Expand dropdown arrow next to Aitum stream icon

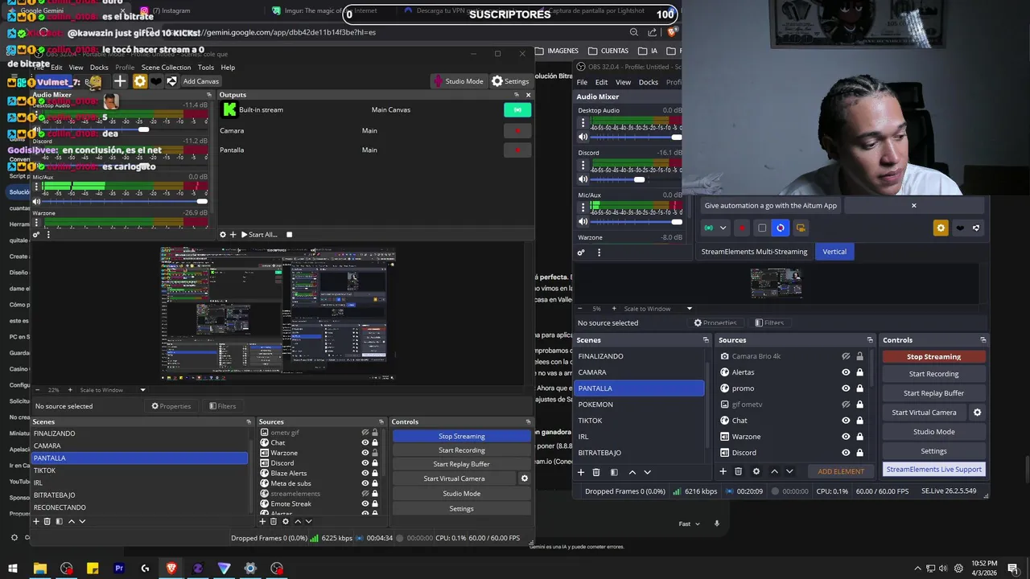pyautogui.click(x=723, y=228)
